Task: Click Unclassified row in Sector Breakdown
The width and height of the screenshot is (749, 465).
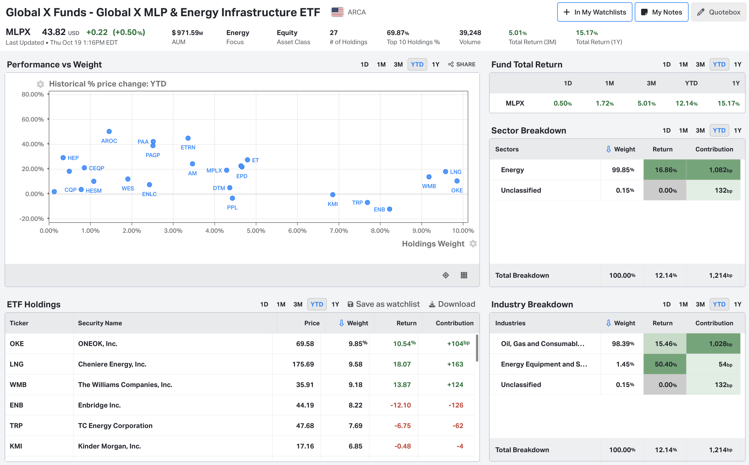Action: tap(615, 190)
